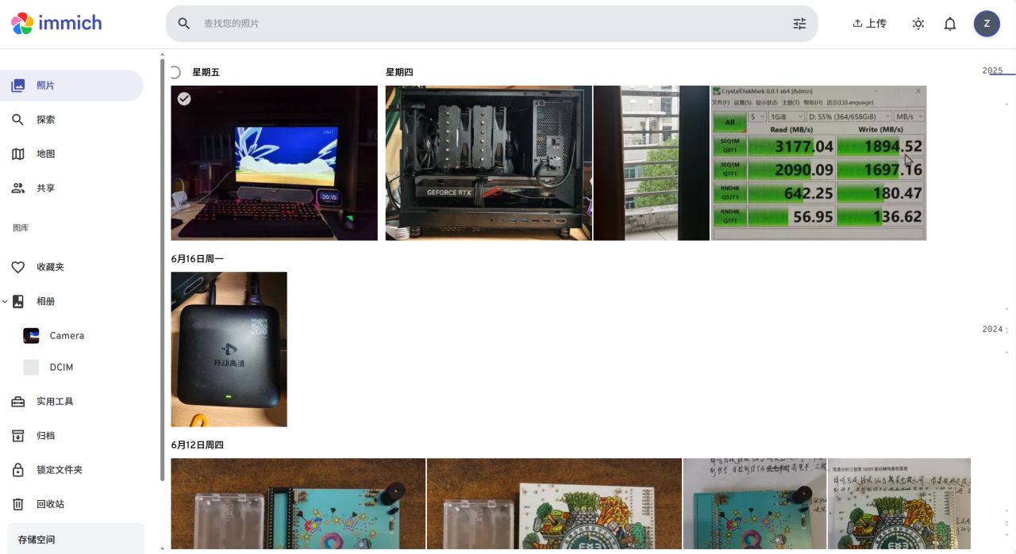1016x554 pixels.
Task: Click the archive box icon beside 归档
Action: coord(17,436)
